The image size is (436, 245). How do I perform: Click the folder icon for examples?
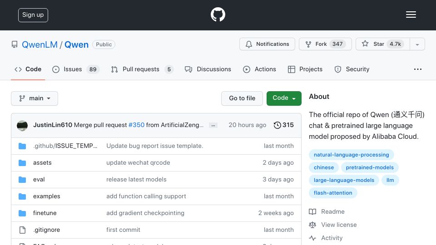[x=22, y=196]
